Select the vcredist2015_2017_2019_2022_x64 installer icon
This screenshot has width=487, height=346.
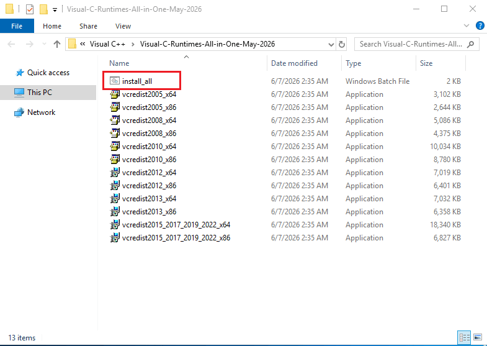pos(115,225)
